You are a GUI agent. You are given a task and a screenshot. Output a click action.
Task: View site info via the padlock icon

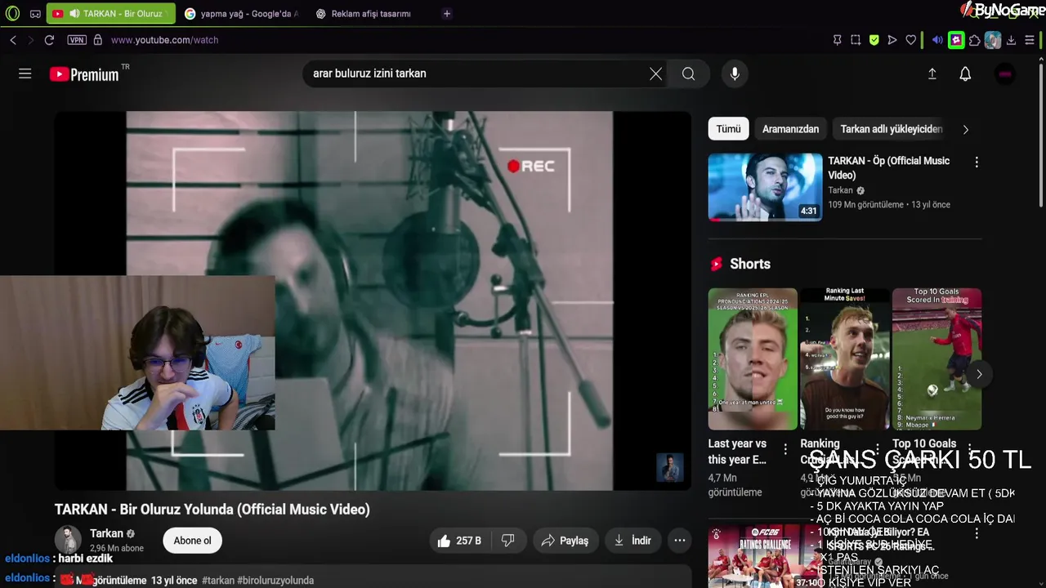(x=98, y=40)
